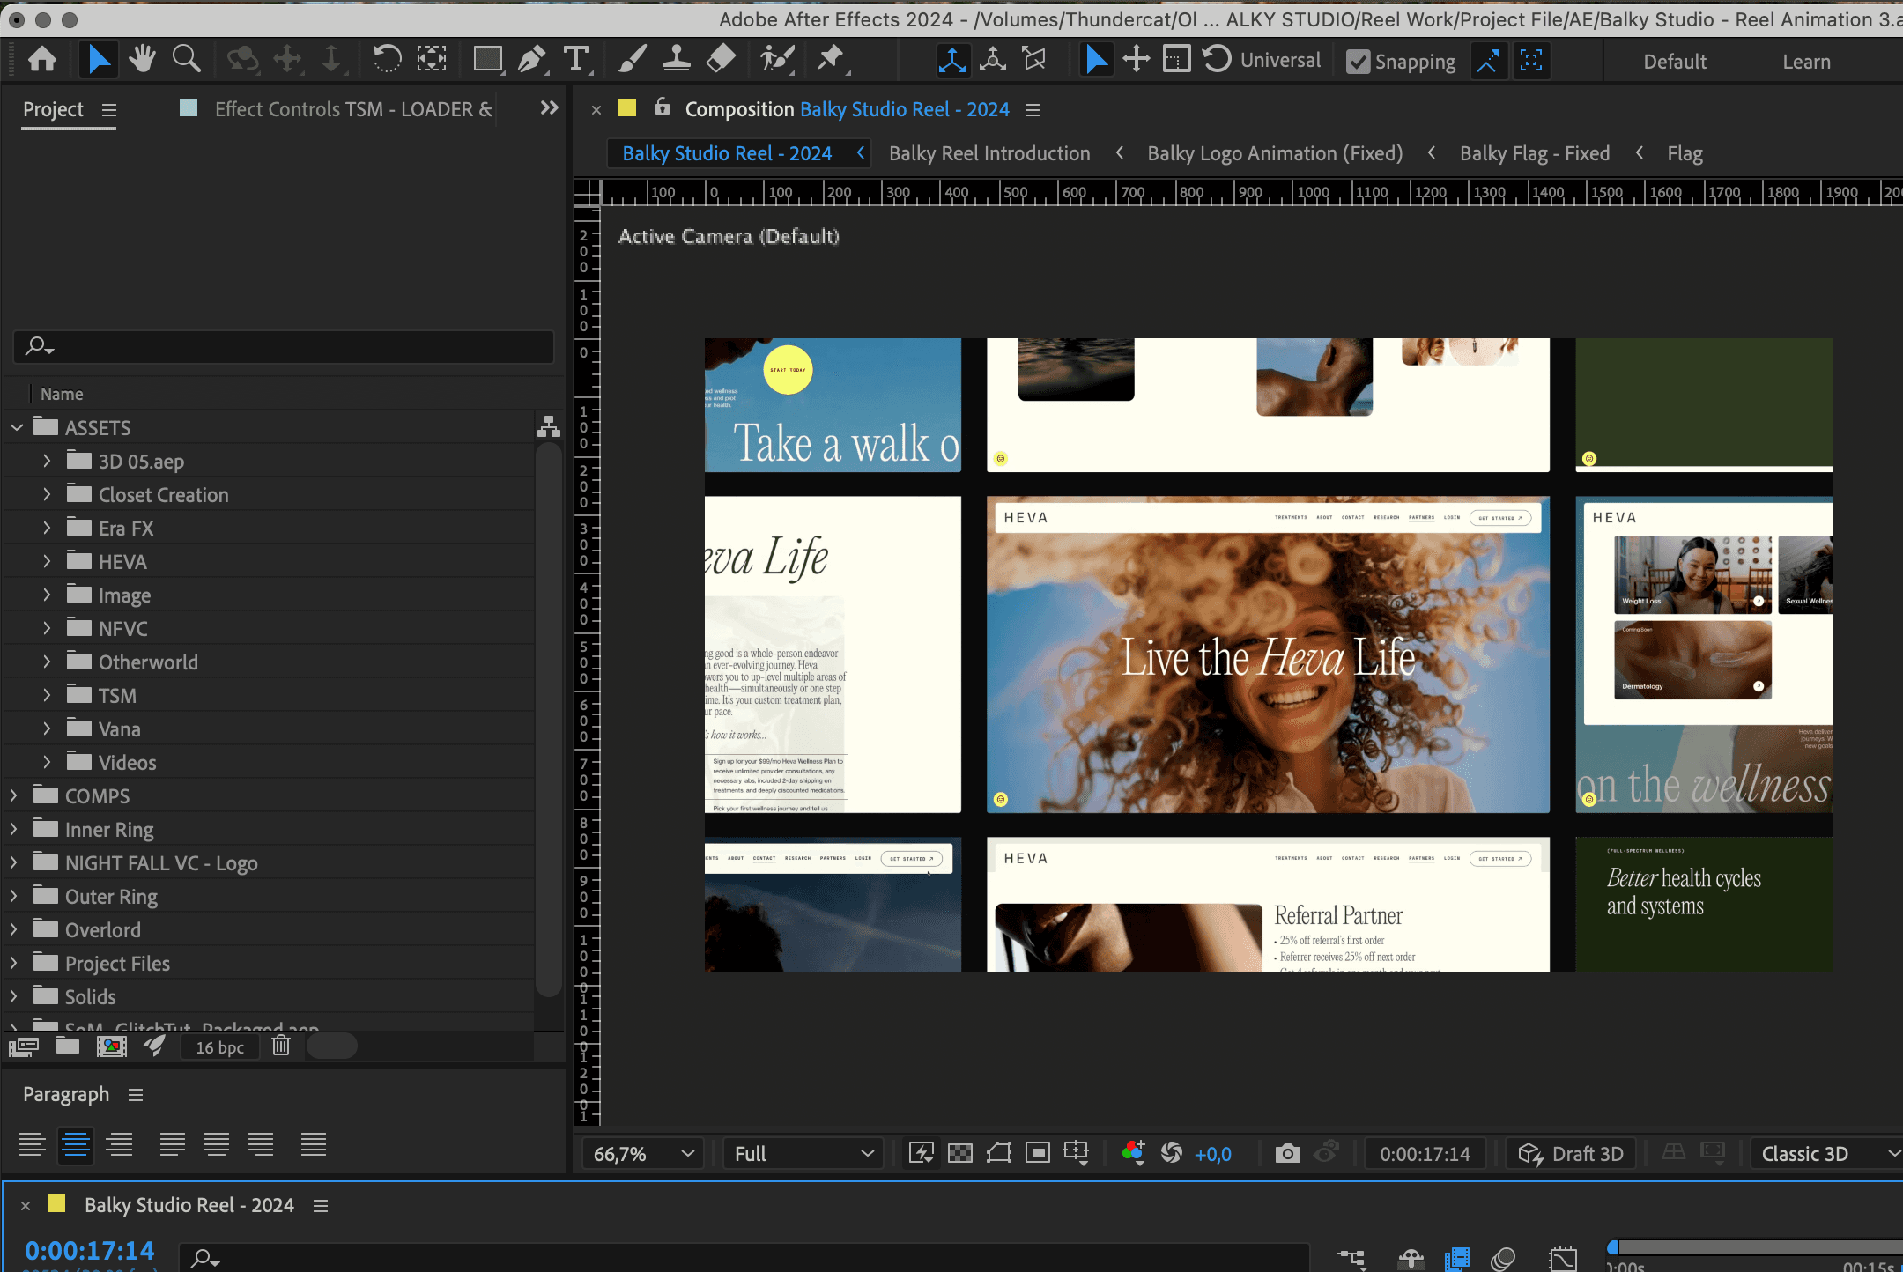Screen dimensions: 1903x1272
Task: Open Balky Logo Animation (Fixed) breadcrumb
Action: [x=1275, y=153]
